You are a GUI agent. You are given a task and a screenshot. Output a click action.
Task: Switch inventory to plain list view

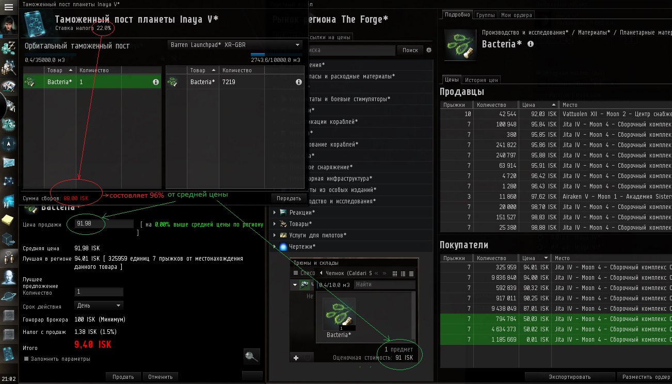point(411,274)
